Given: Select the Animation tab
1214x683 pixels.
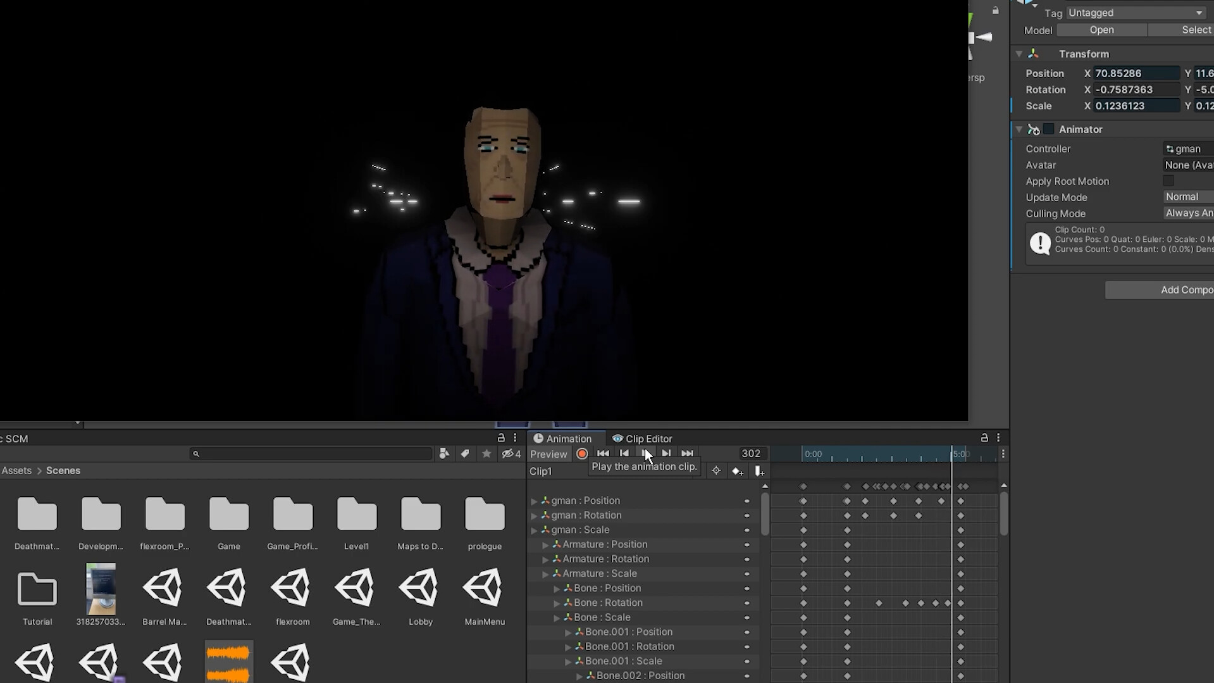Looking at the screenshot, I should 565,438.
